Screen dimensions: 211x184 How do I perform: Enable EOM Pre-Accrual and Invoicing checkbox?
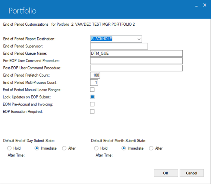(92, 104)
